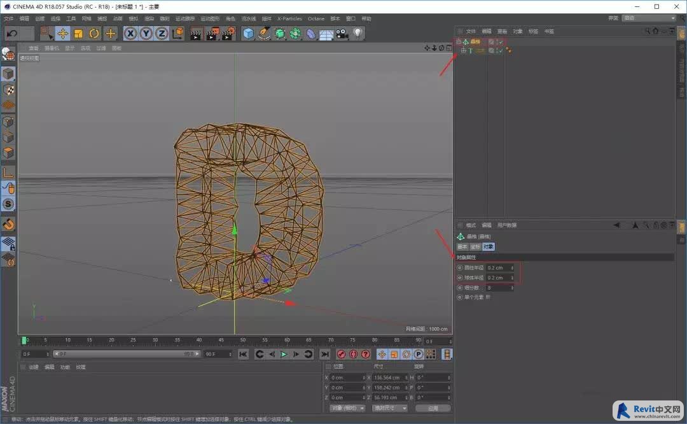Toggle the coordinate system cube icon
The height and width of the screenshot is (424, 687).
tap(178, 33)
